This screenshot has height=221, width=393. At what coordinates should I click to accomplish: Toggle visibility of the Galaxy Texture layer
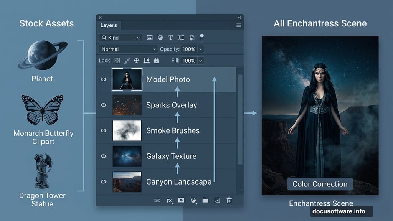103,156
